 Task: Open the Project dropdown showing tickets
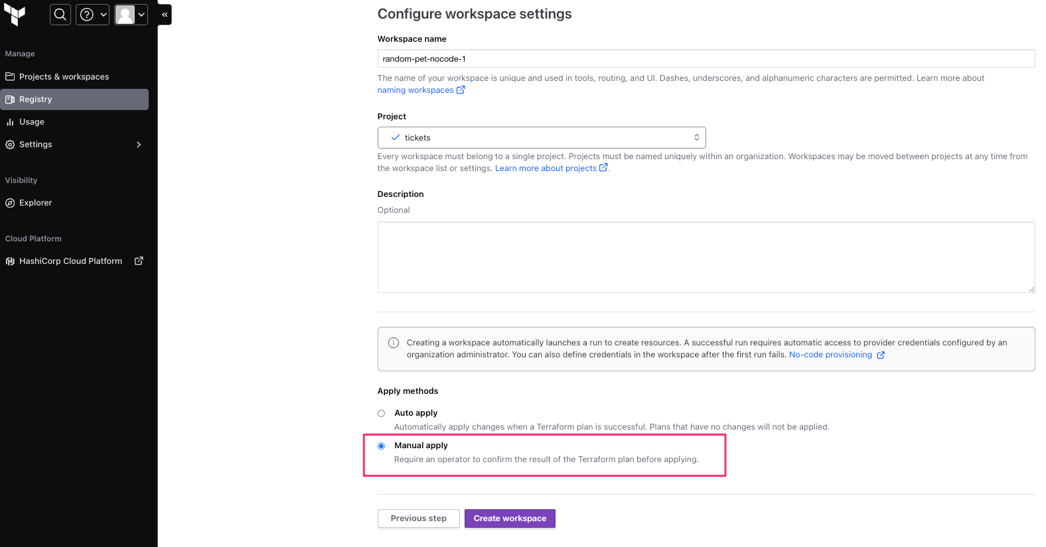tap(541, 138)
